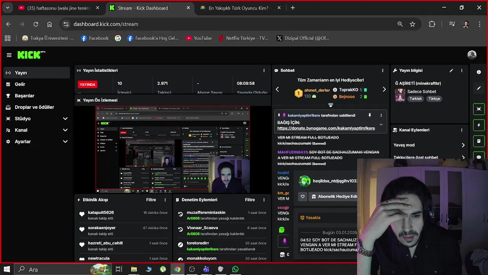
Task: Open the profile avatar in Kick header
Action: coord(472,55)
